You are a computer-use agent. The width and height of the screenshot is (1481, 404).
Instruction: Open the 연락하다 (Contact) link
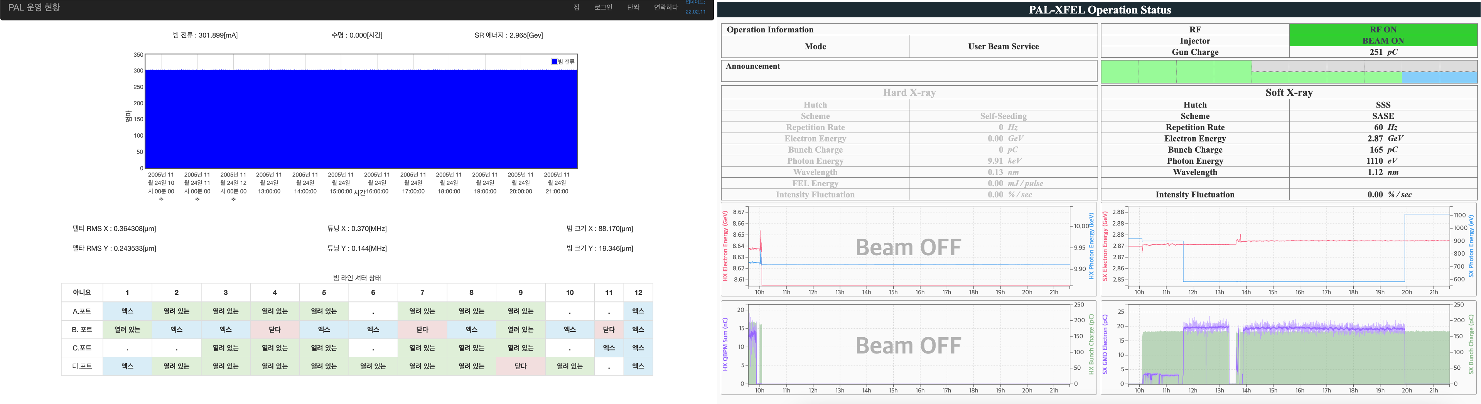666,7
